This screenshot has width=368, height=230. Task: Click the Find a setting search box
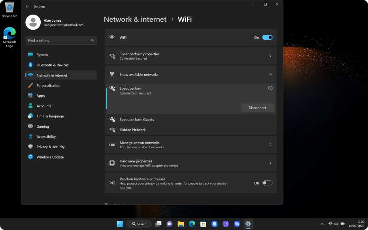pyautogui.click(x=57, y=40)
